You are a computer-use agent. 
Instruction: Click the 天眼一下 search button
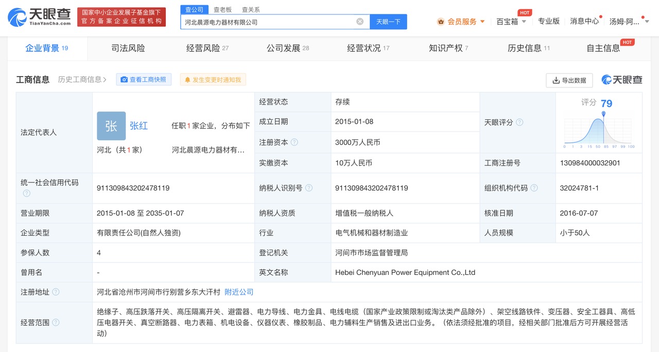point(388,22)
